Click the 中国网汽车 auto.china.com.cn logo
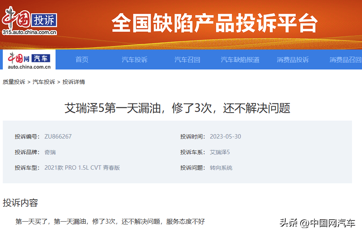 (x=29, y=60)
